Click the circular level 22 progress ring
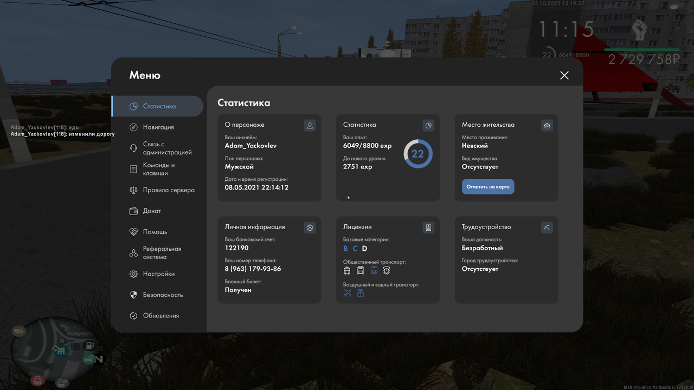This screenshot has width=694, height=390. [417, 154]
